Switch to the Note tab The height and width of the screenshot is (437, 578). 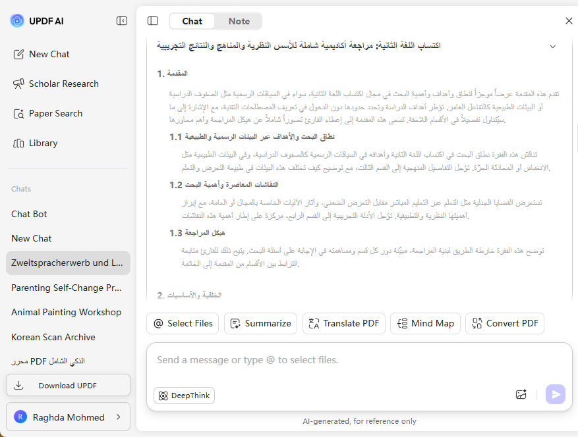[x=239, y=21]
